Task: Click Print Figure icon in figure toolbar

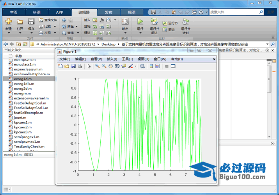Action: [x=80, y=66]
